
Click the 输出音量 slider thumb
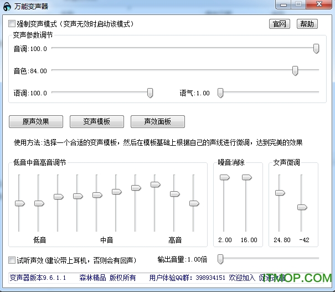(220, 259)
